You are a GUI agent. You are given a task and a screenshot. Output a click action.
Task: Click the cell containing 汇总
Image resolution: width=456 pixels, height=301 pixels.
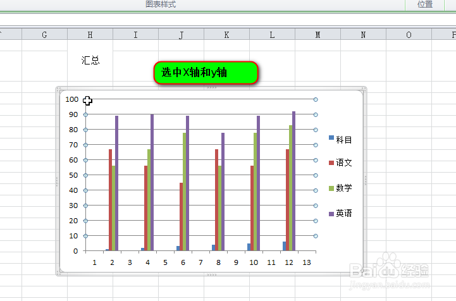[x=90, y=60]
